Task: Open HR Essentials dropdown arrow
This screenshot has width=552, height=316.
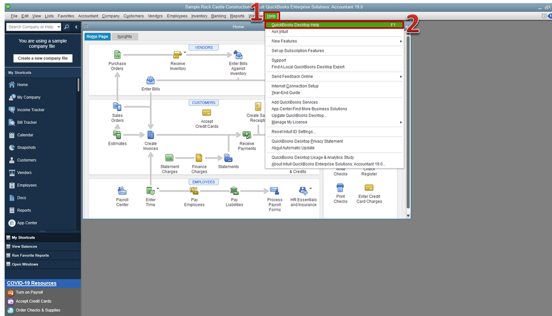Action: coord(311,189)
